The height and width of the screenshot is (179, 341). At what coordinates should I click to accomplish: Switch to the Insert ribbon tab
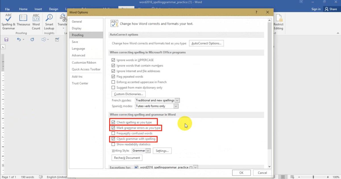click(x=38, y=9)
